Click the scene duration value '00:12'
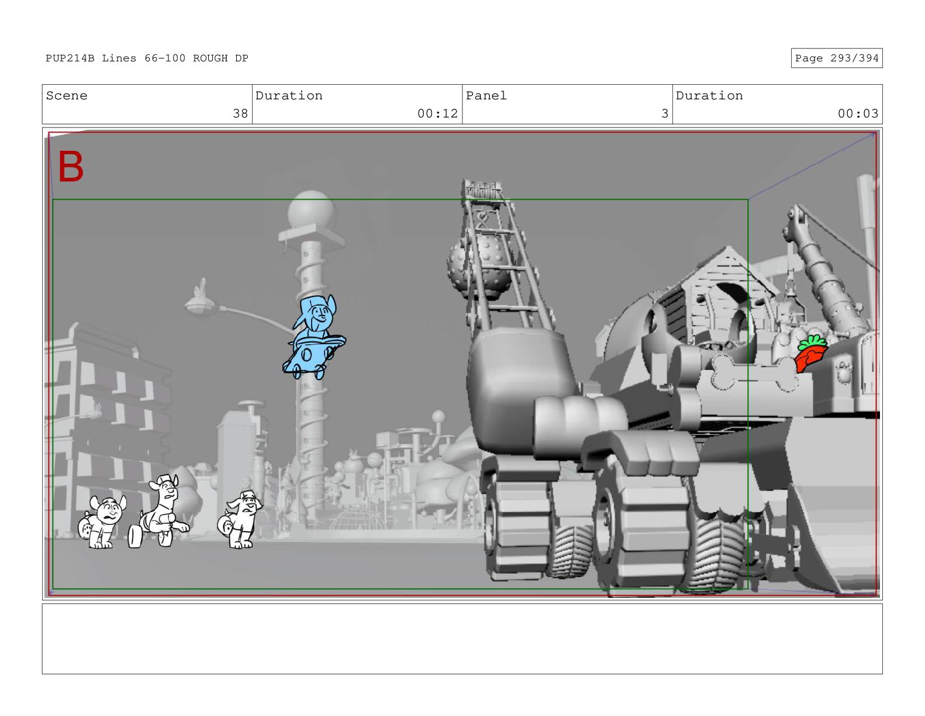Viewport: 925px width, 716px height. click(x=437, y=113)
